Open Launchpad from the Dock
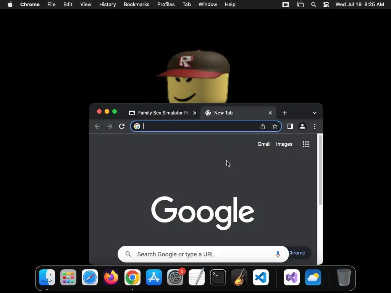The height and width of the screenshot is (293, 391). pyautogui.click(x=68, y=277)
